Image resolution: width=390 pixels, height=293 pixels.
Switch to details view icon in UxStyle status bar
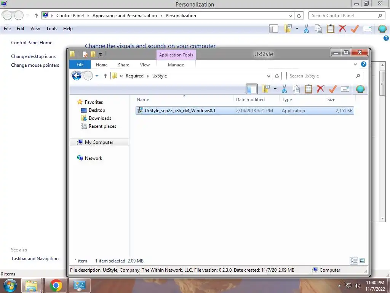tap(354, 261)
